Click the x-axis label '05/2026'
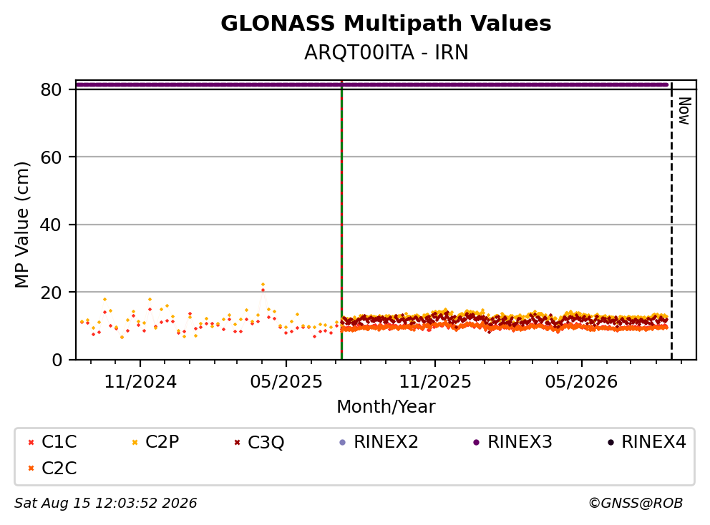The image size is (710, 525). click(581, 382)
